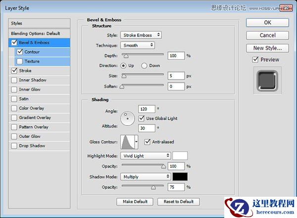
Task: Toggle the Use Global Light checkbox
Action: click(x=142, y=119)
